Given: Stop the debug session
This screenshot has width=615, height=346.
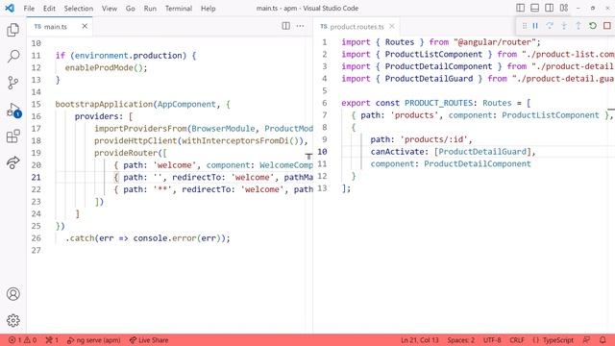Looking at the screenshot, I should click(607, 26).
